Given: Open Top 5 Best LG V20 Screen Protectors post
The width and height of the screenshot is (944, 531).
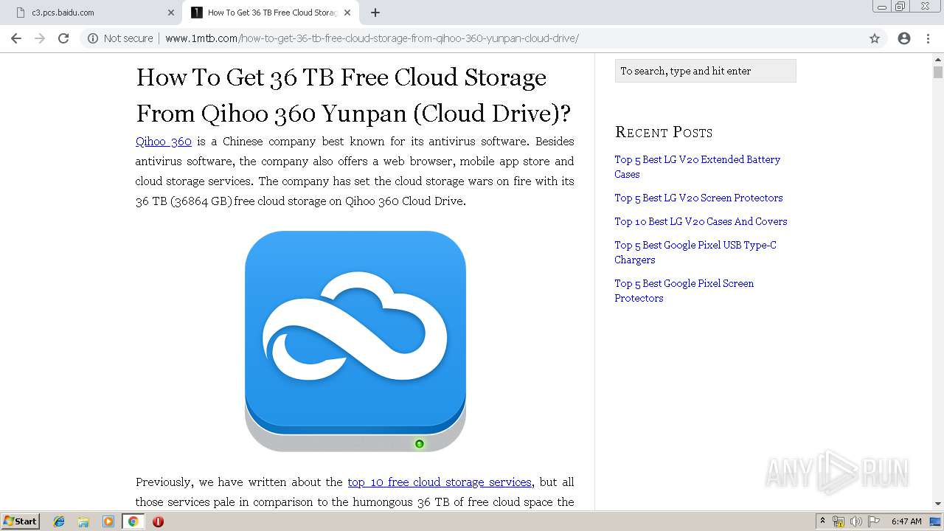Looking at the screenshot, I should pyautogui.click(x=698, y=198).
